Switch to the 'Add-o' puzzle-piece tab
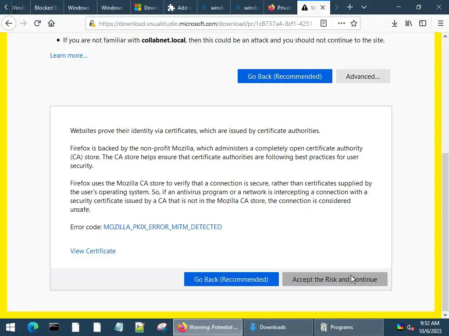The height and width of the screenshot is (336, 449). pyautogui.click(x=180, y=8)
